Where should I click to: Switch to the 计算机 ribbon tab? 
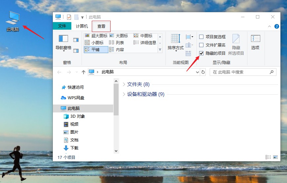pos(82,26)
